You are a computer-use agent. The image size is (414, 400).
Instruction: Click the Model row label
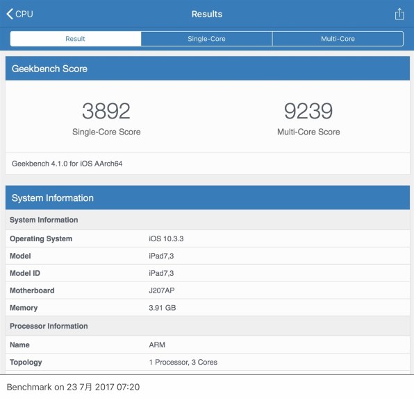click(20, 256)
